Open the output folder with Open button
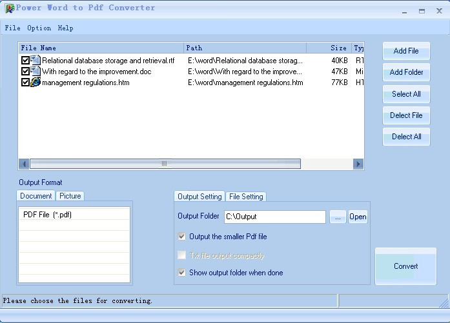This screenshot has height=323, width=450. click(x=358, y=217)
